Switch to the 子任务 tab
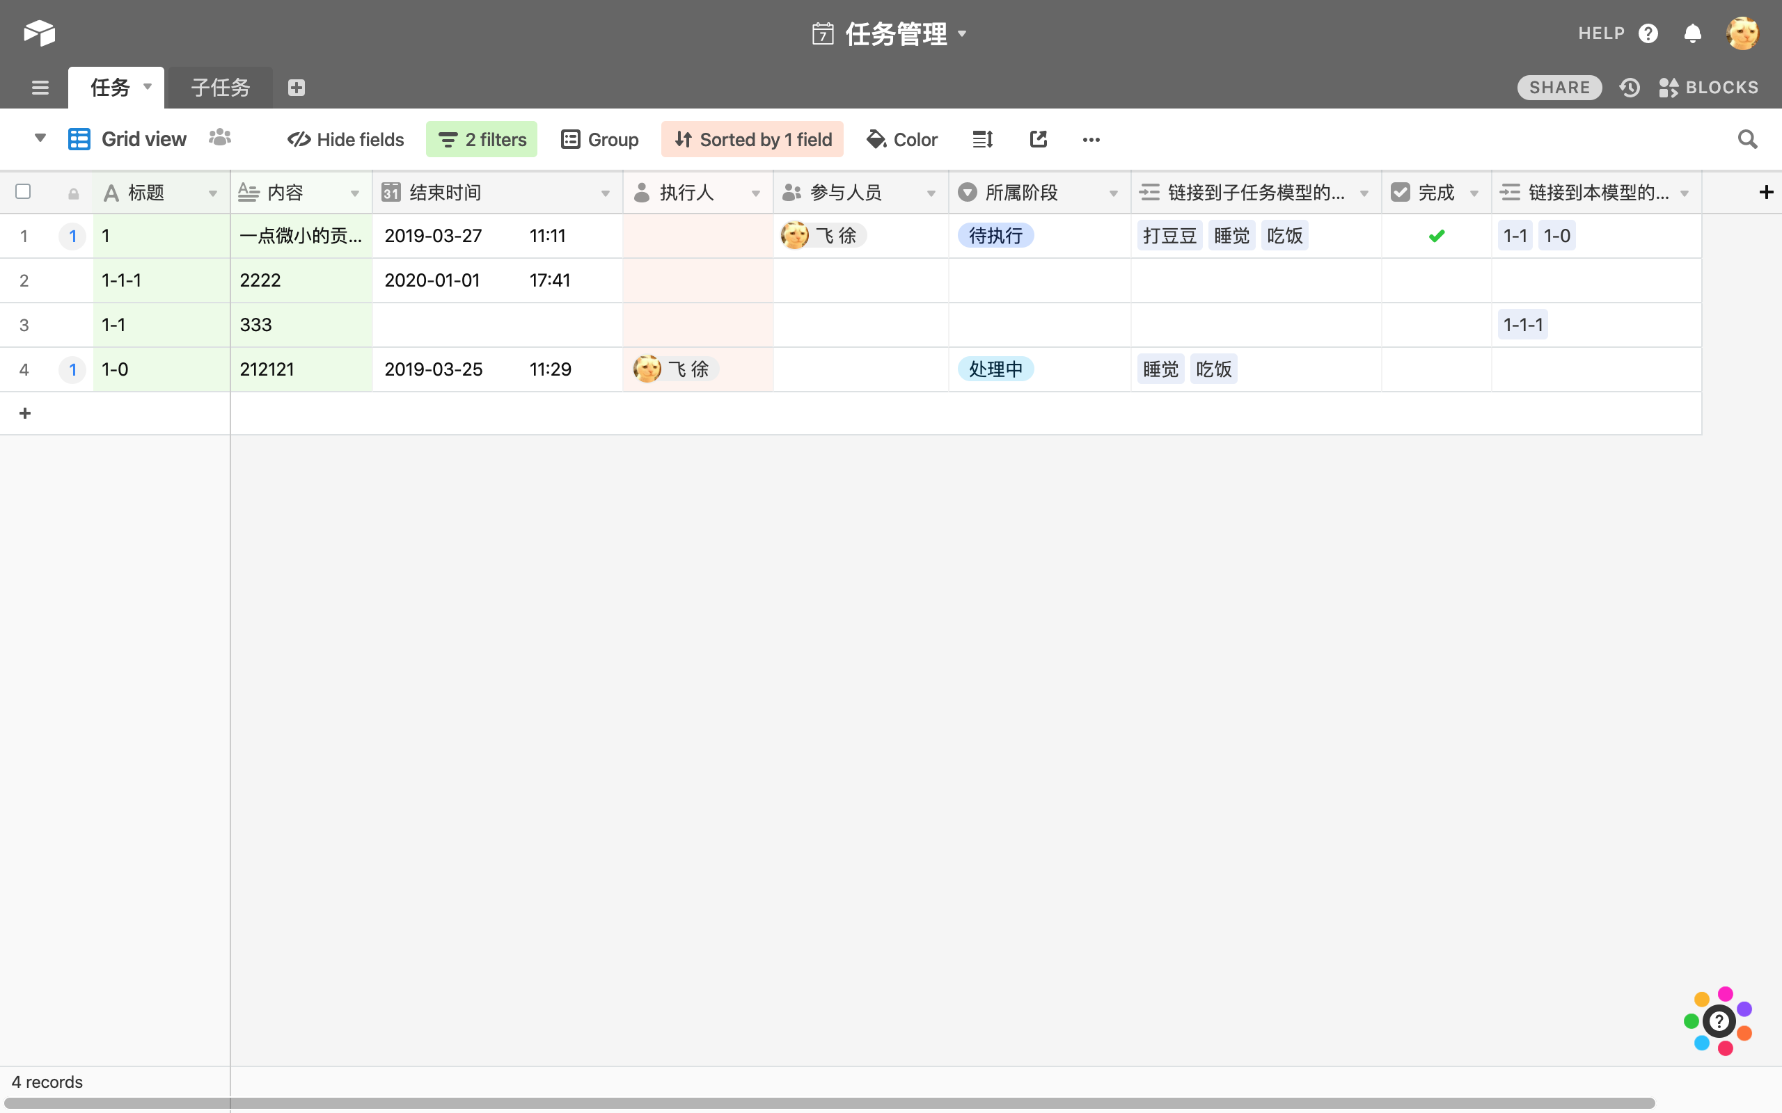This screenshot has height=1113, width=1782. (220, 88)
